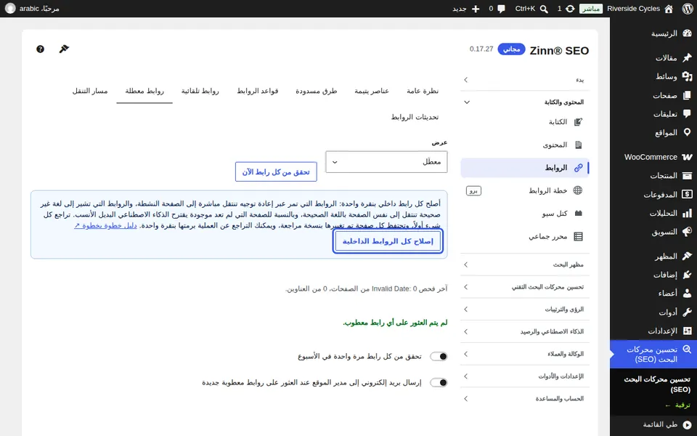The image size is (697, 436).
Task: Toggle weekly link check switch
Action: [x=439, y=356]
